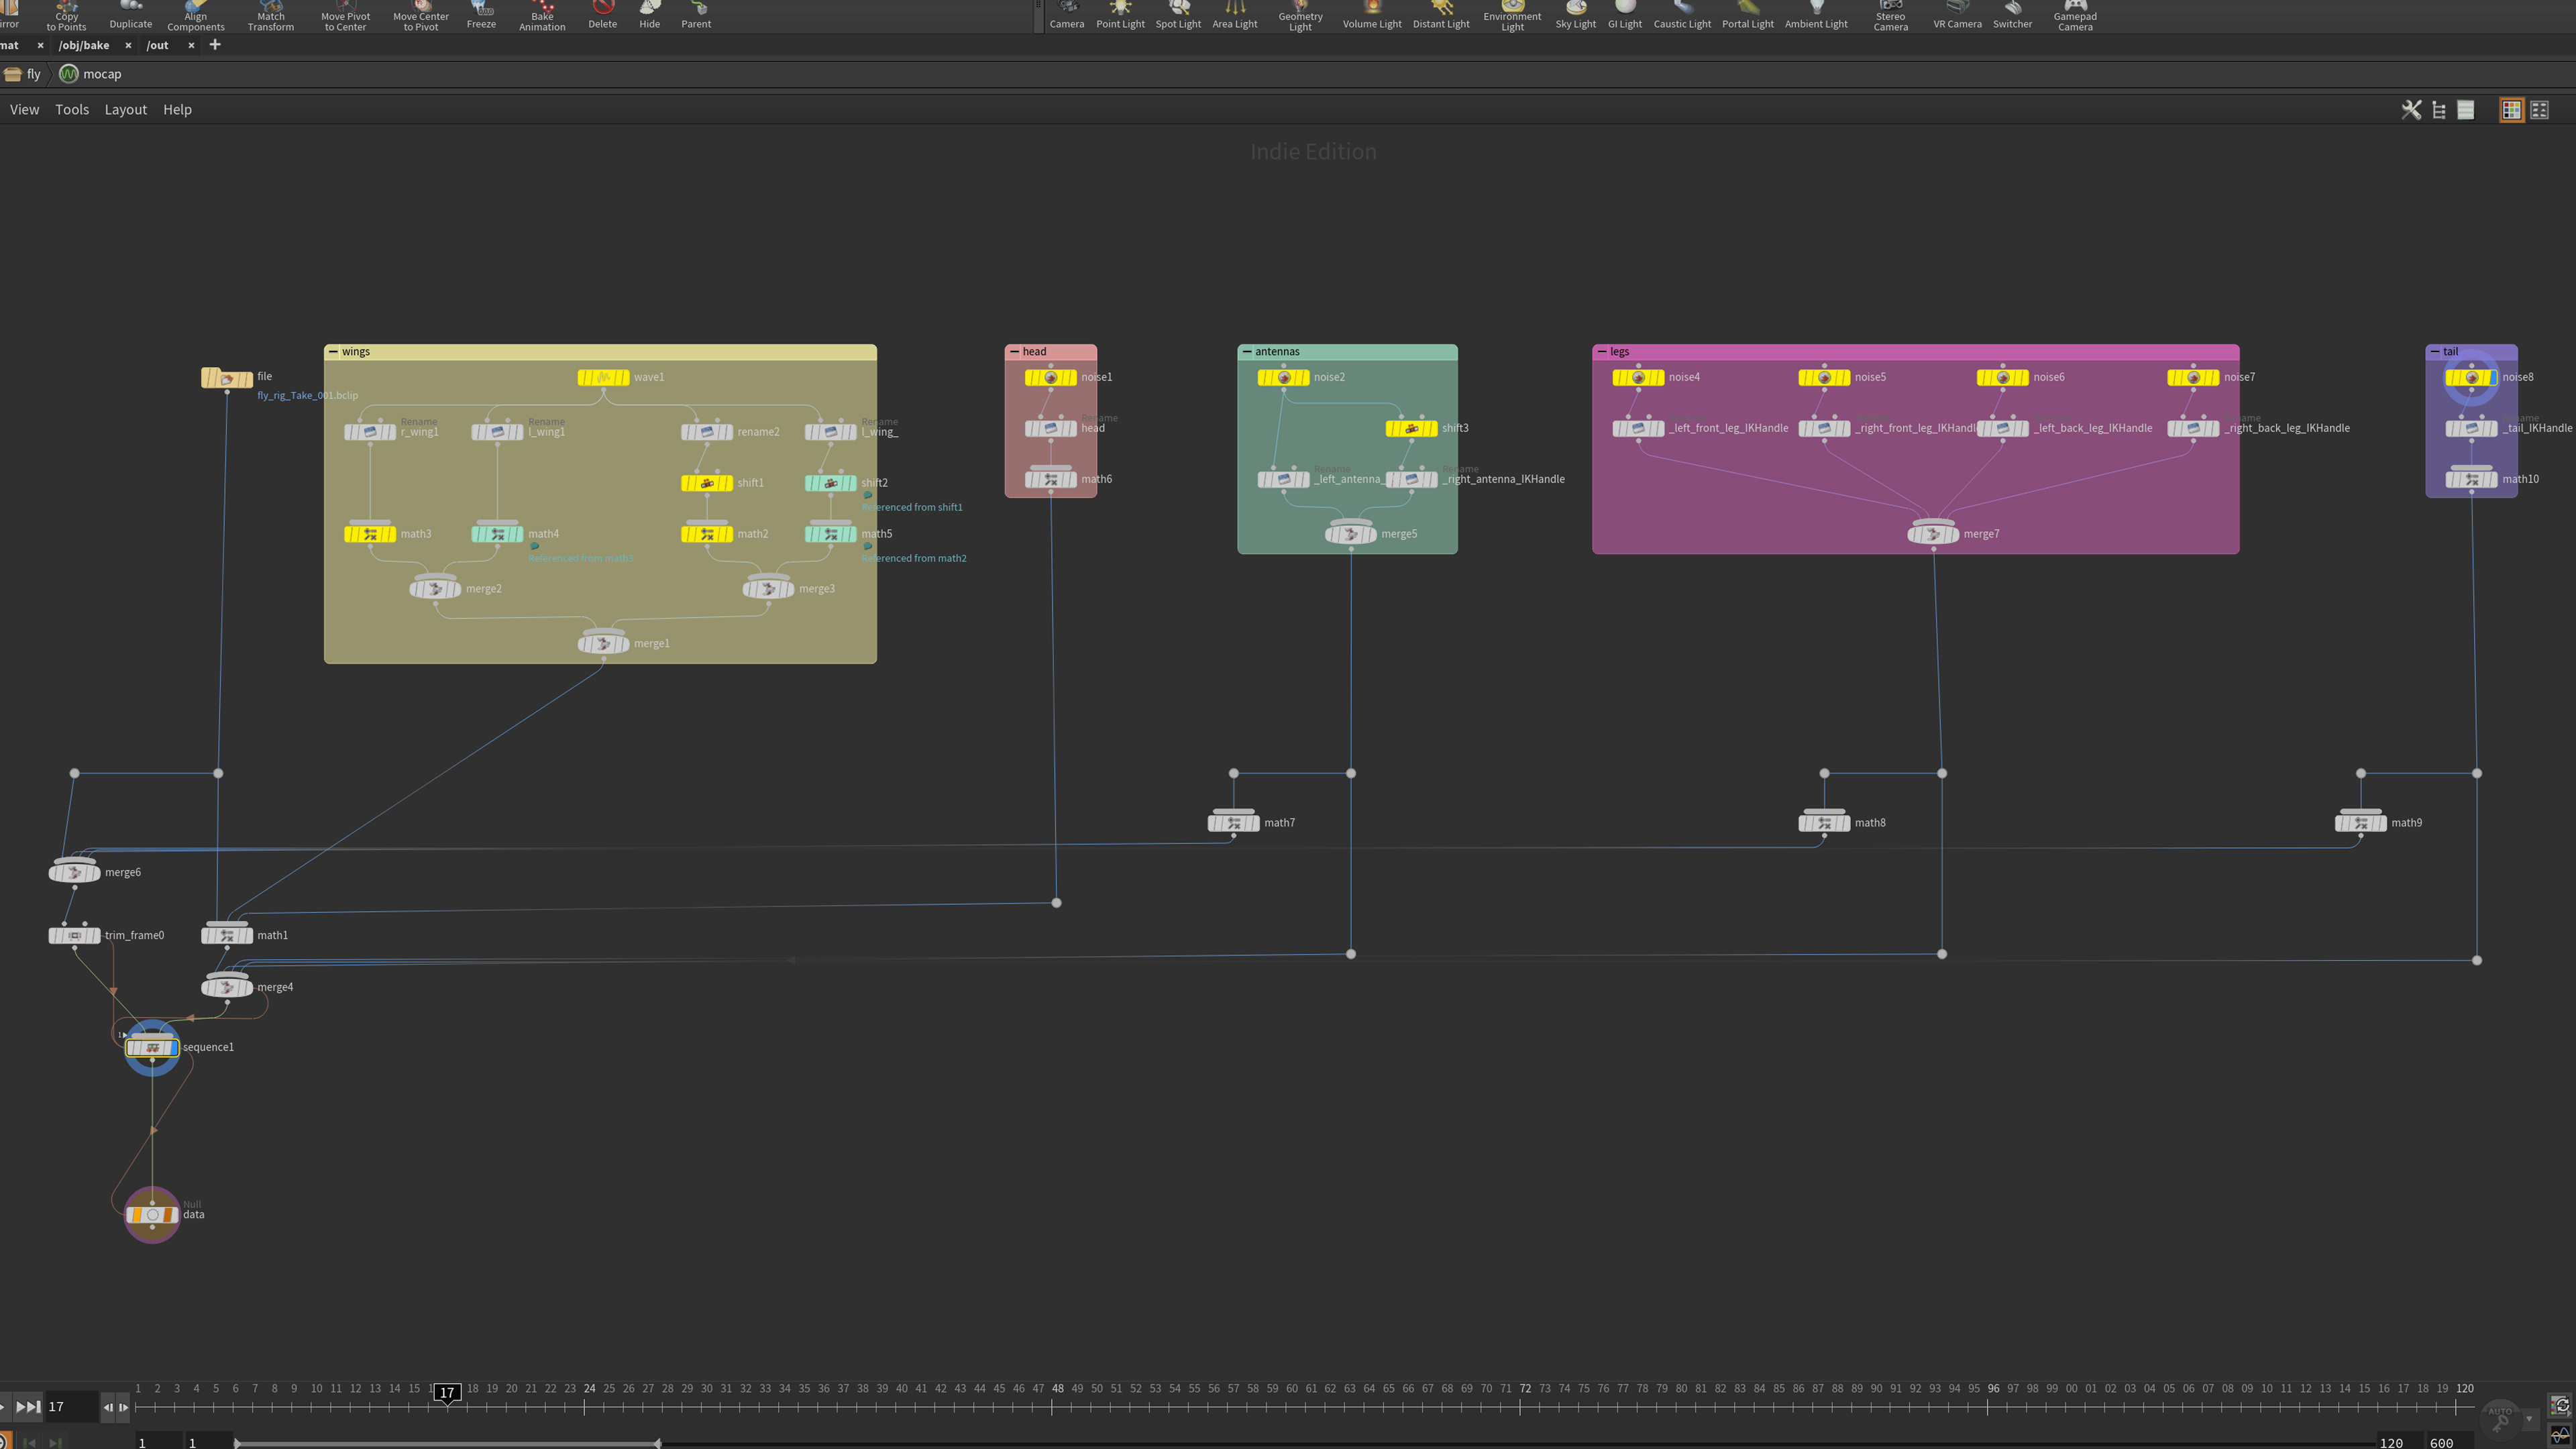Click the math7 node
This screenshot has width=2576, height=1449.
pos(1233,823)
